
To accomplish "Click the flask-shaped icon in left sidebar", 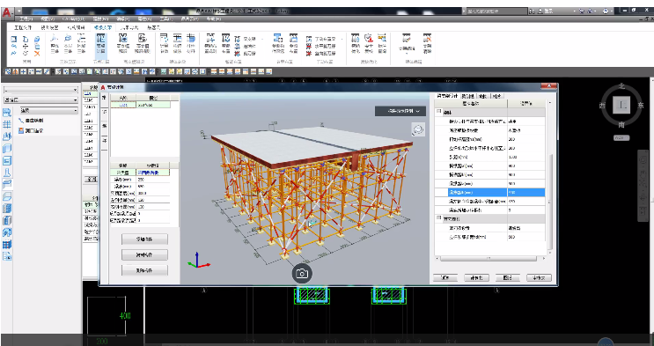I will click(7, 173).
